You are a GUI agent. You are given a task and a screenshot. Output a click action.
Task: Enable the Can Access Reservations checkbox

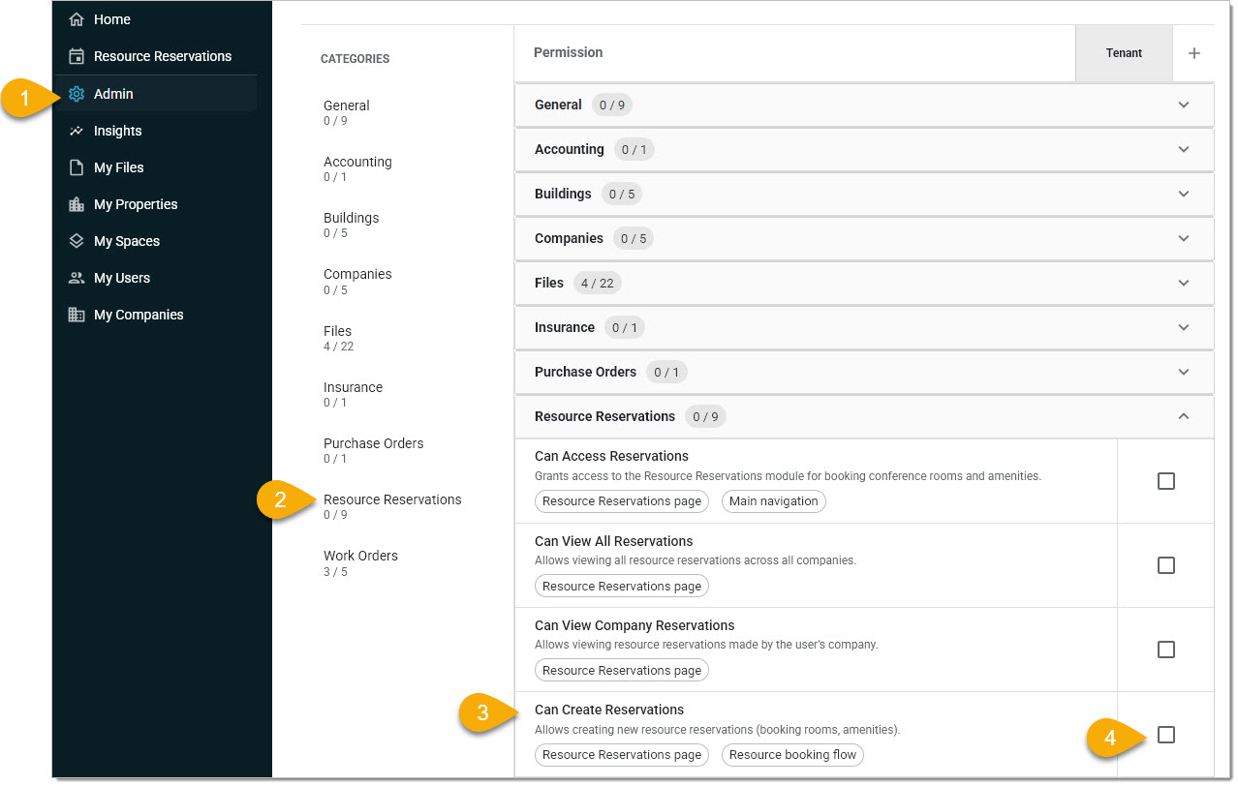[1166, 481]
